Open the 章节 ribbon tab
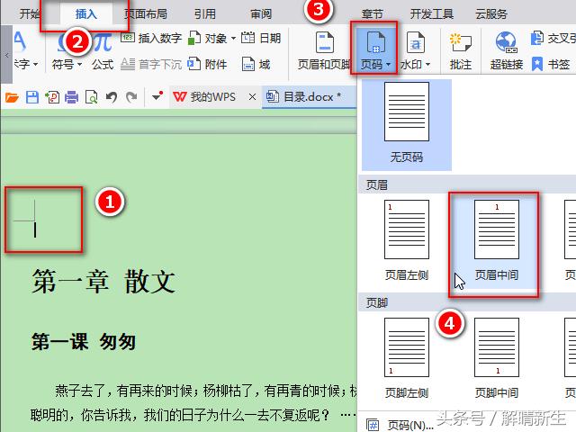The image size is (576, 432). tap(372, 14)
